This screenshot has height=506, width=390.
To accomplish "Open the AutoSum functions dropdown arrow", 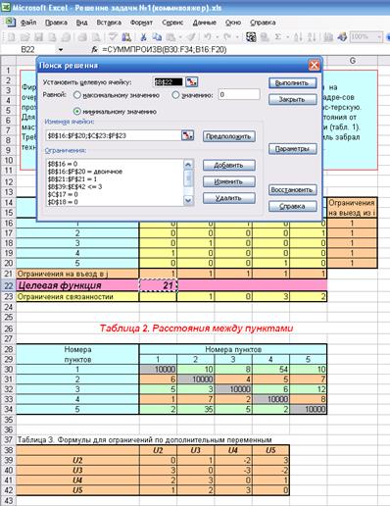I will pos(287,37).
